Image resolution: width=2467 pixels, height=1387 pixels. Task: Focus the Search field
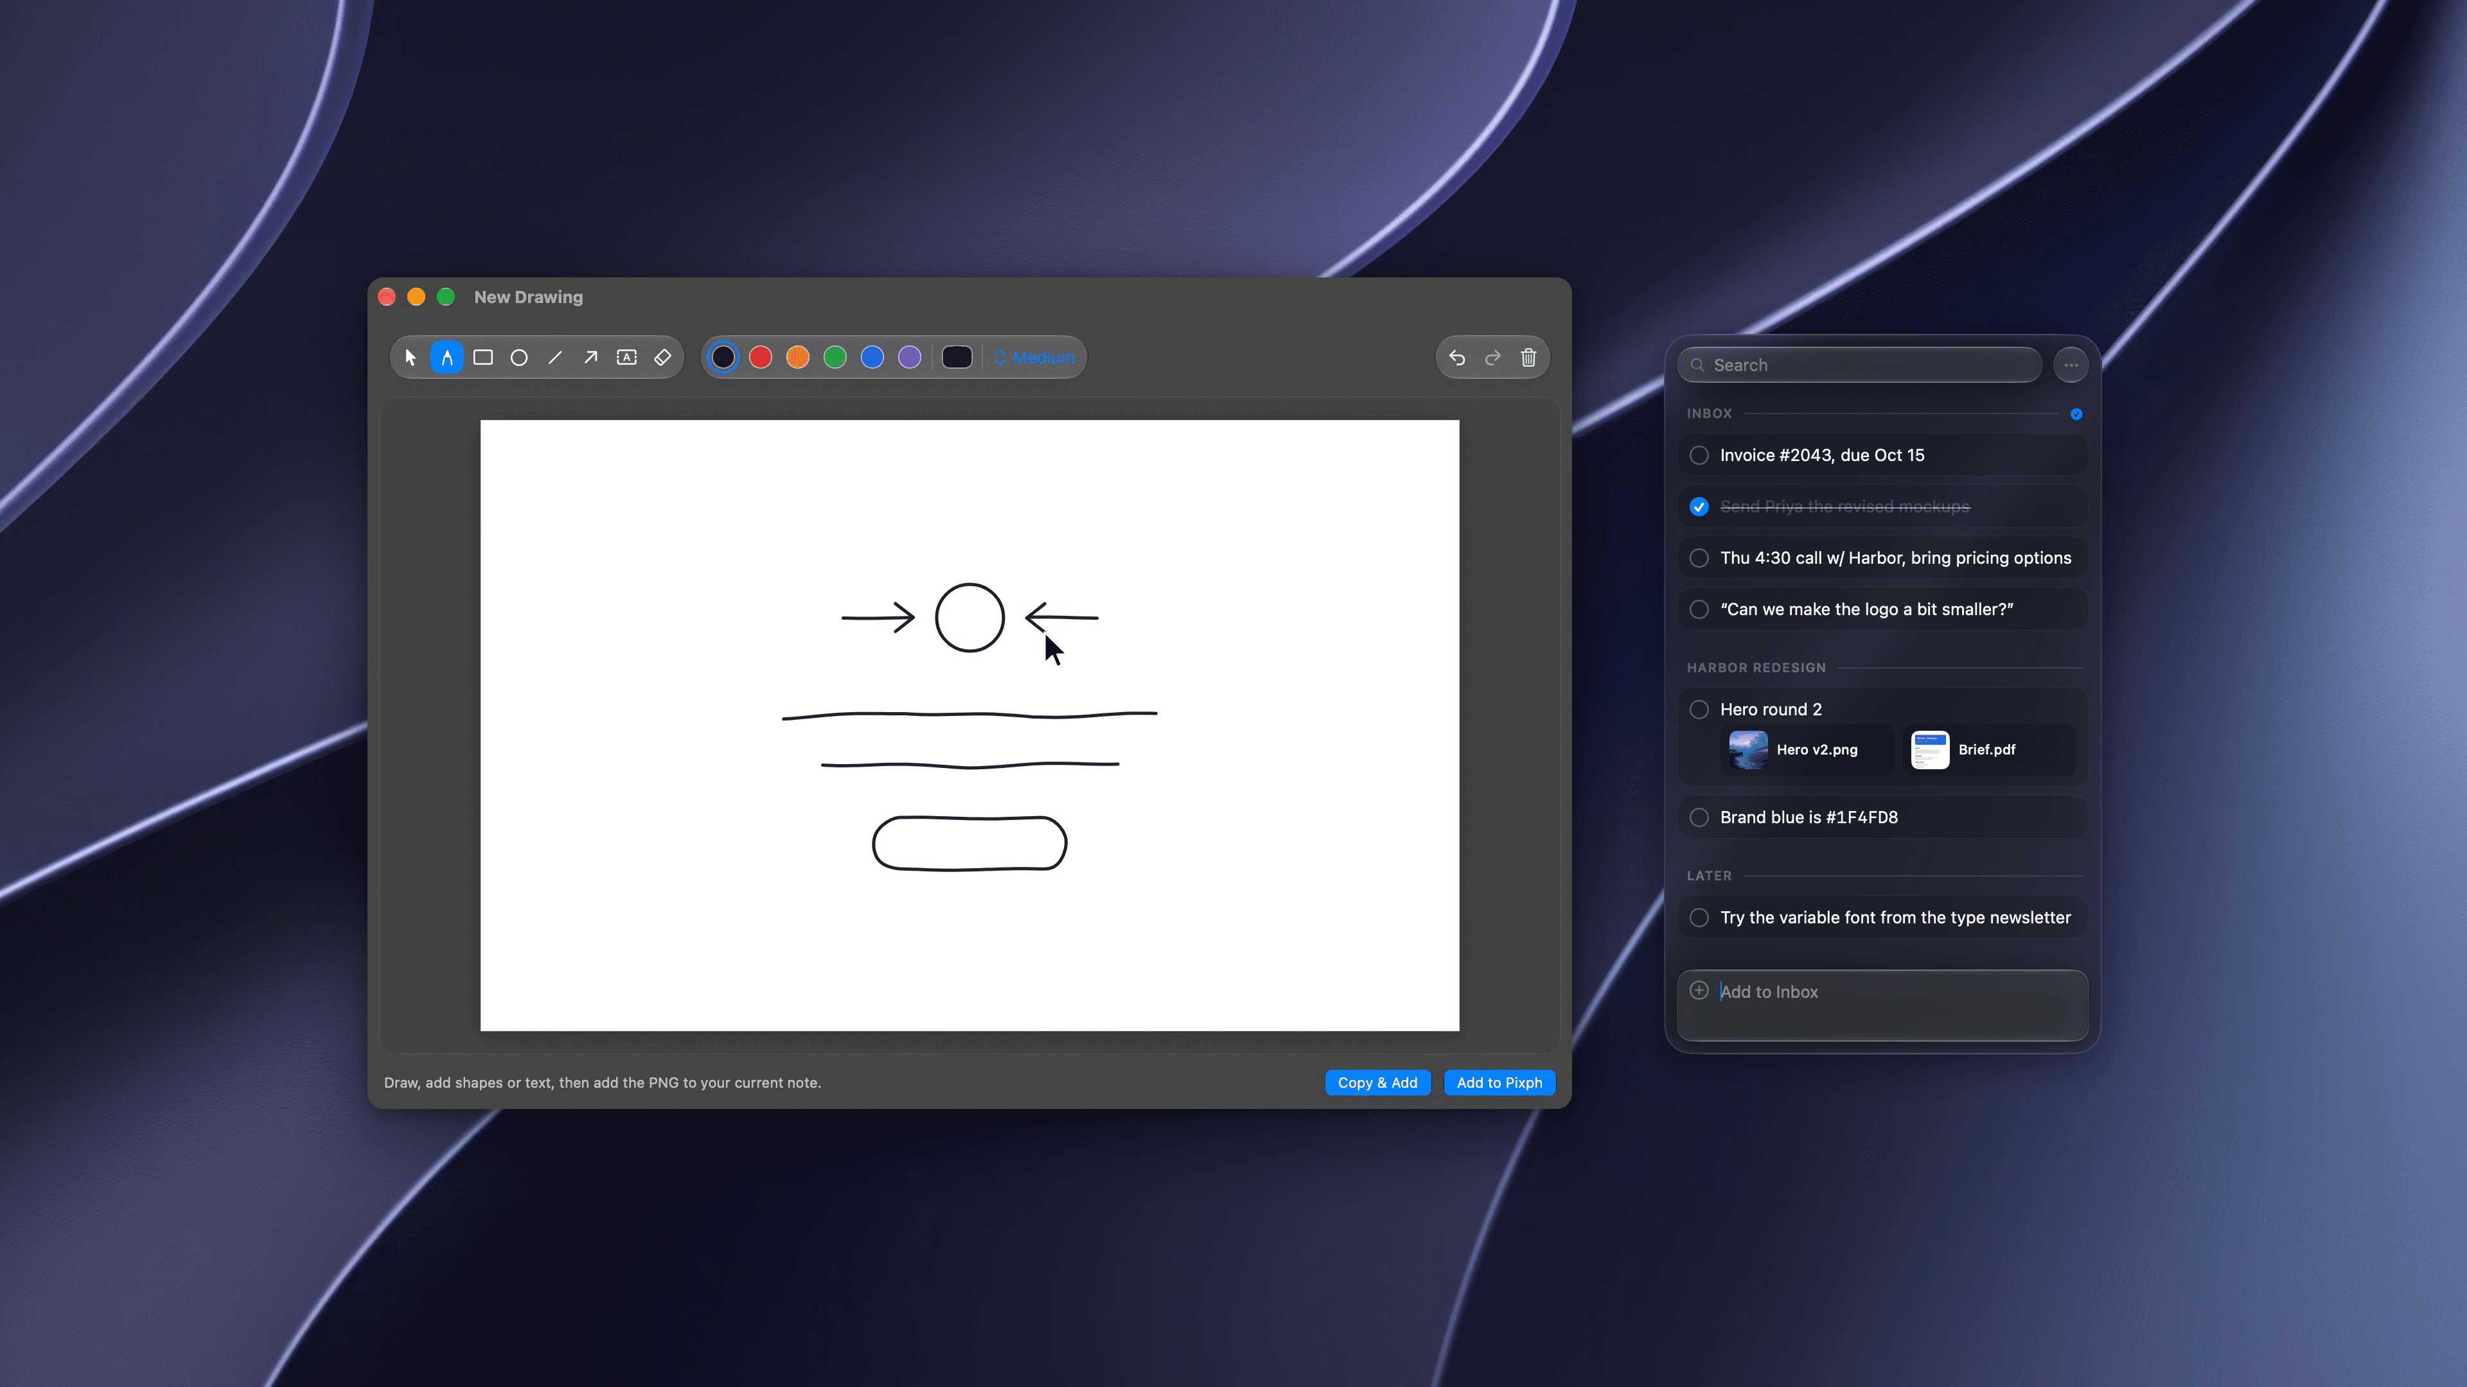click(x=1859, y=365)
